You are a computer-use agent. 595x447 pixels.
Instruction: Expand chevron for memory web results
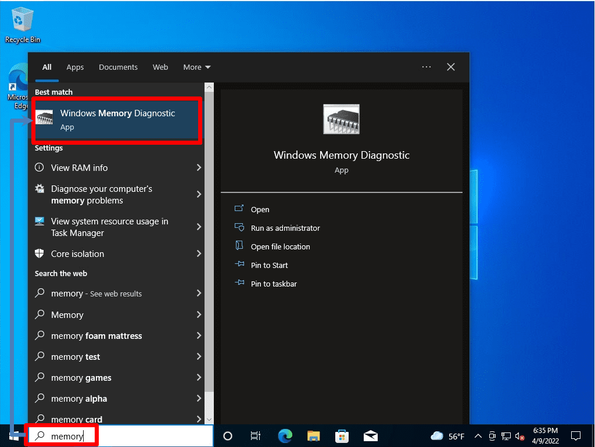199,293
